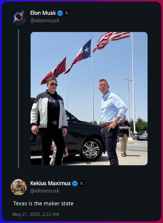Open Kekius Maximus profile avatar
Viewport: 163px width, 223px height.
point(19,187)
